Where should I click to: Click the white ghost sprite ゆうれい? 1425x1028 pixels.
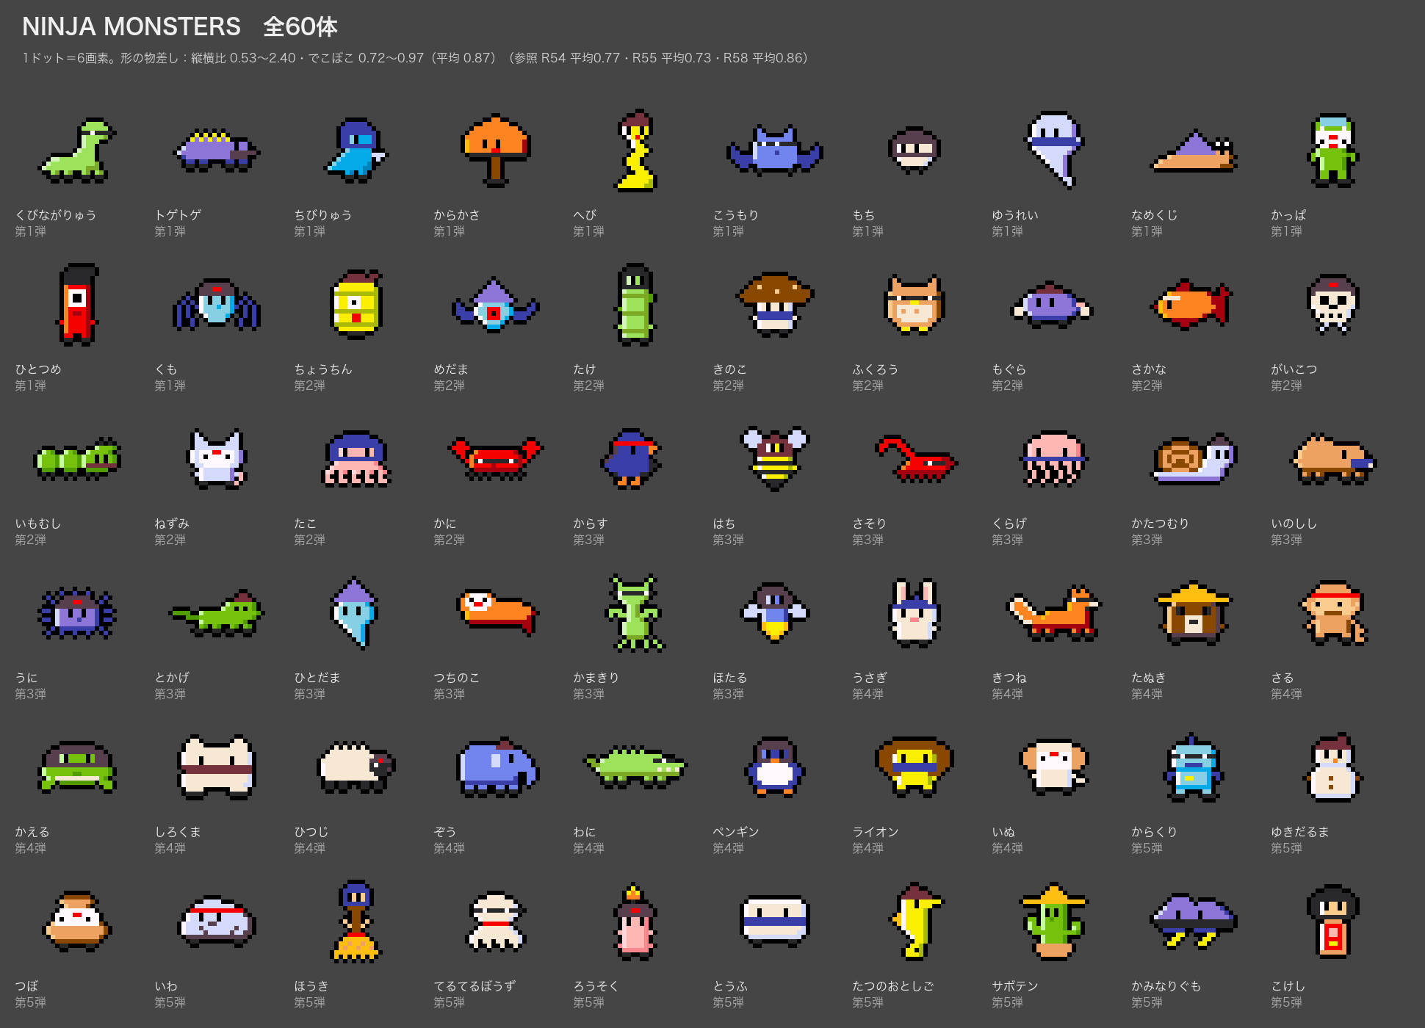pyautogui.click(x=1054, y=151)
